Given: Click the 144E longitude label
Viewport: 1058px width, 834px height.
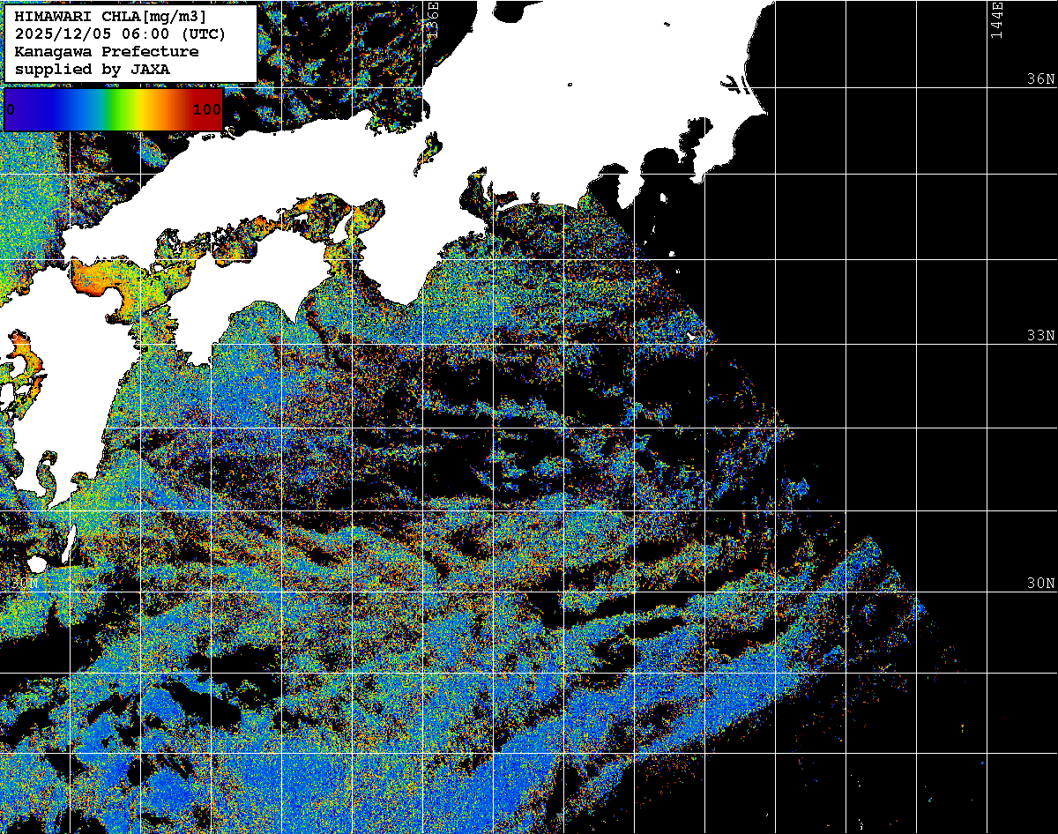Looking at the screenshot, I should tap(997, 19).
